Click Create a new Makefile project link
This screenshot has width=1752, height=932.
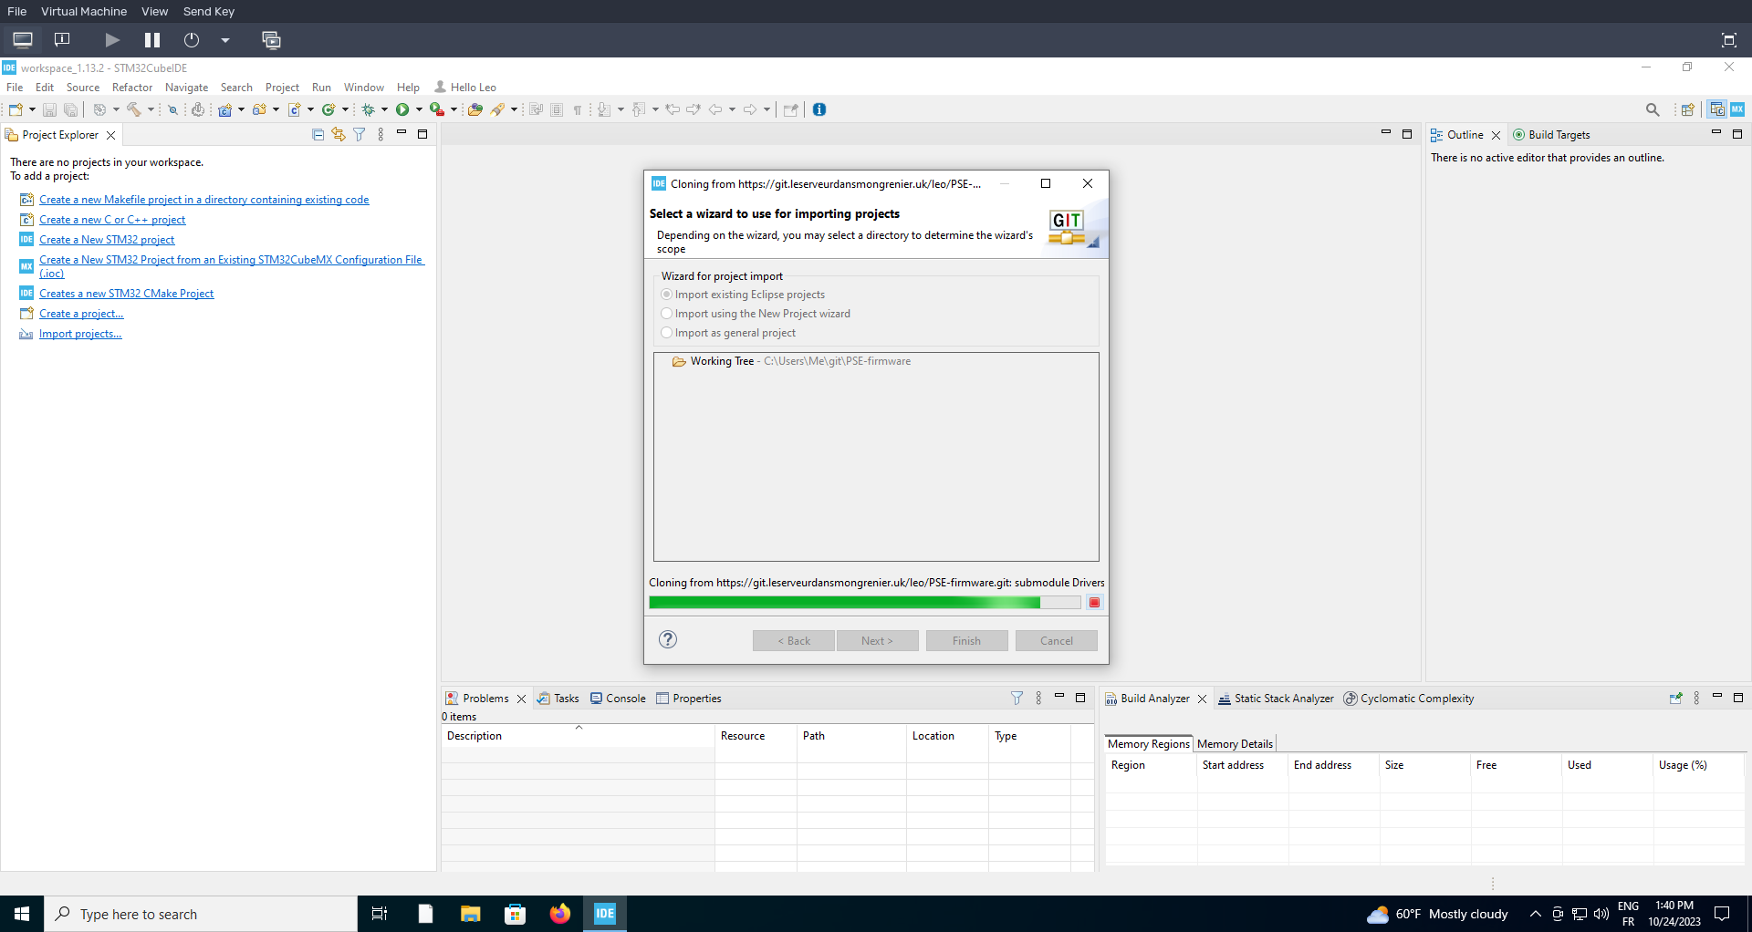click(x=204, y=200)
